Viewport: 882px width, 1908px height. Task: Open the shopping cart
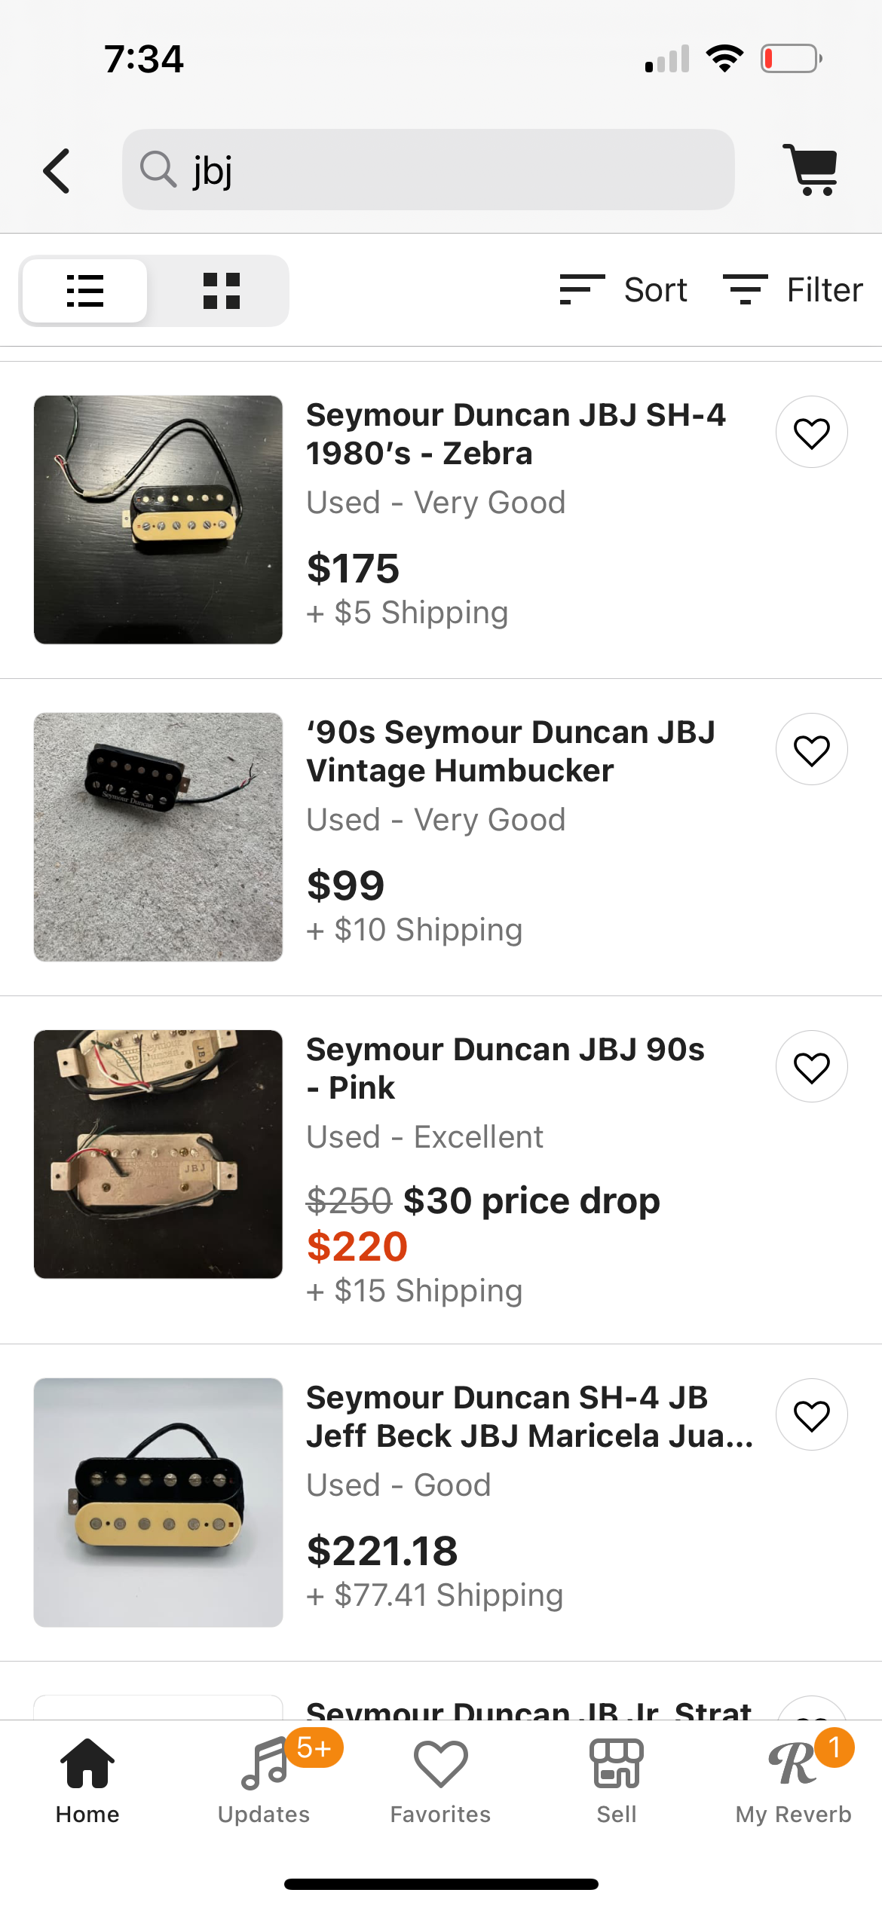click(811, 170)
